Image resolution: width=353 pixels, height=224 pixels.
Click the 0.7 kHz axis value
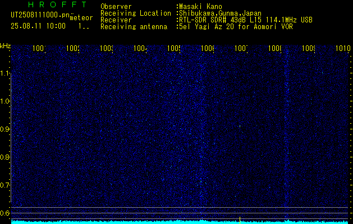(5, 185)
